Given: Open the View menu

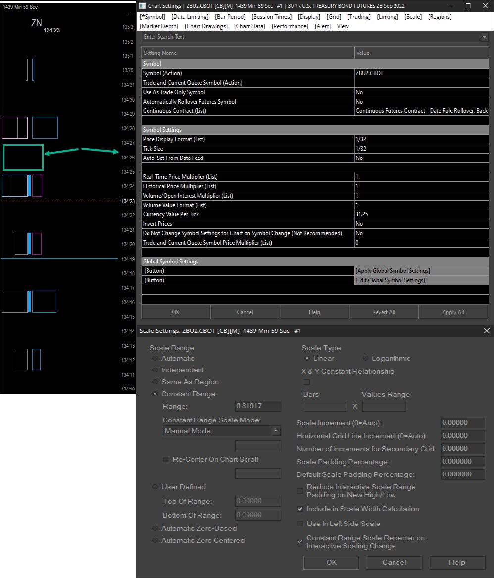Looking at the screenshot, I should [x=343, y=26].
